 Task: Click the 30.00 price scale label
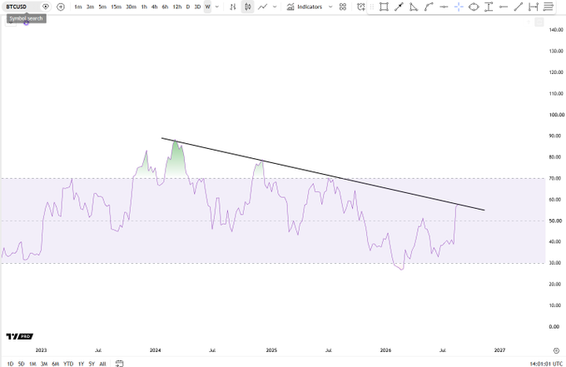tap(555, 263)
